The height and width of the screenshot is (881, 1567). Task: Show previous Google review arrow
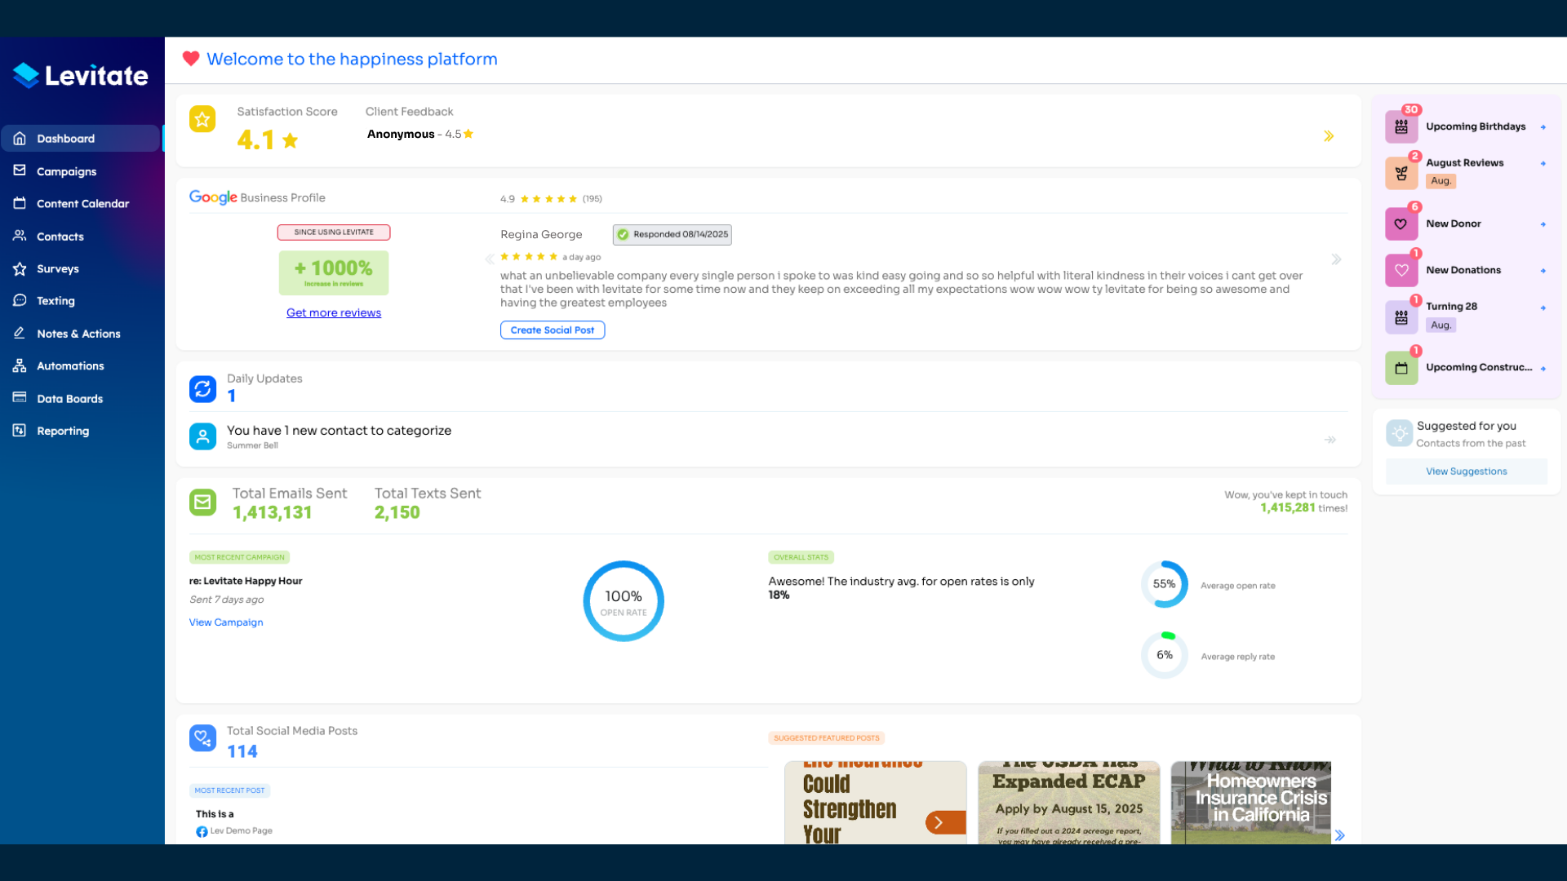[490, 259]
